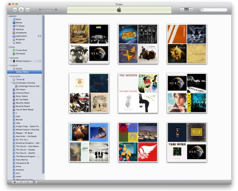Select Applications in the sidebar
The height and width of the screenshot is (191, 238).
point(25,36)
